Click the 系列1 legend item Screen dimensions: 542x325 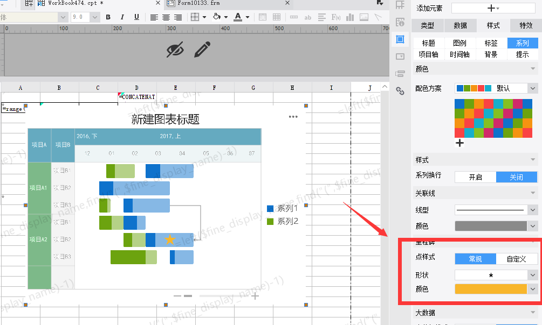pos(283,208)
